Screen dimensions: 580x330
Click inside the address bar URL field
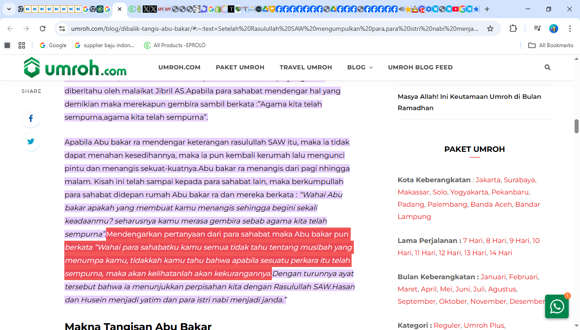[272, 28]
